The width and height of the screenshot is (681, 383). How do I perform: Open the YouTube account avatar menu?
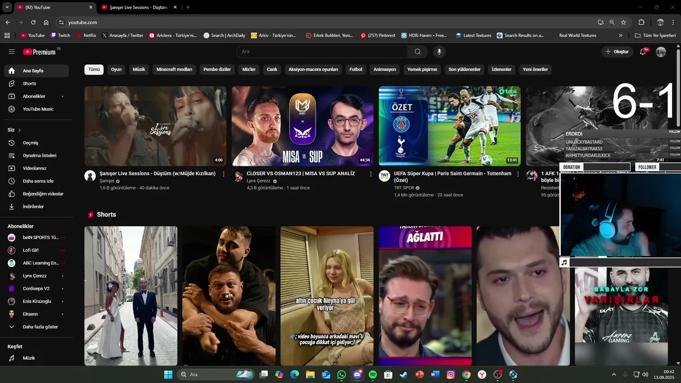pyautogui.click(x=661, y=52)
